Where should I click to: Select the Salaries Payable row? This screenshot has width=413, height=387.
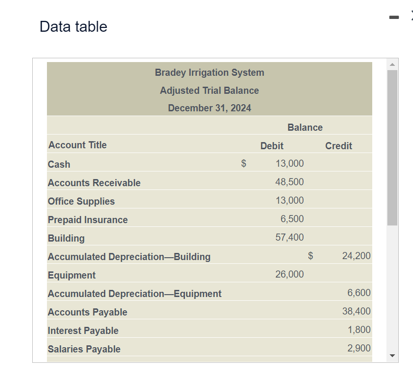point(84,349)
